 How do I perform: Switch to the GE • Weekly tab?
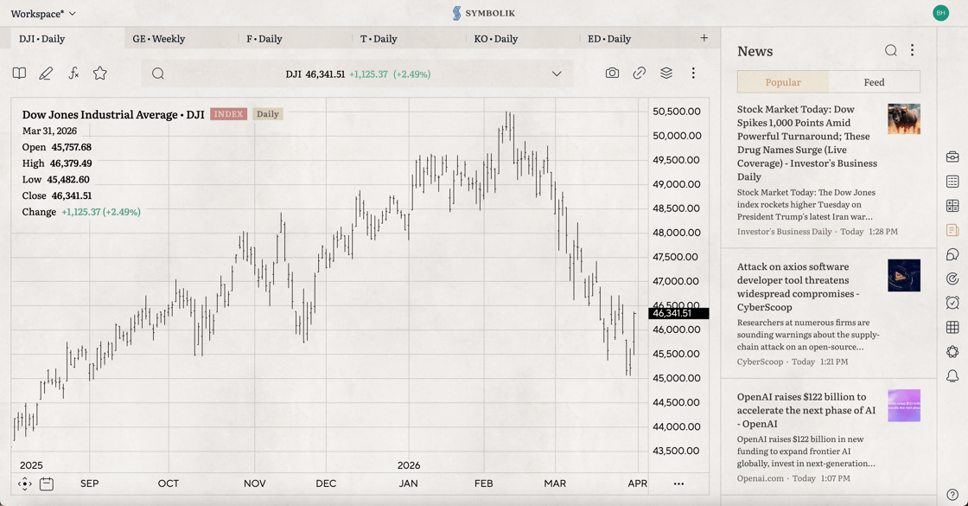pos(159,38)
